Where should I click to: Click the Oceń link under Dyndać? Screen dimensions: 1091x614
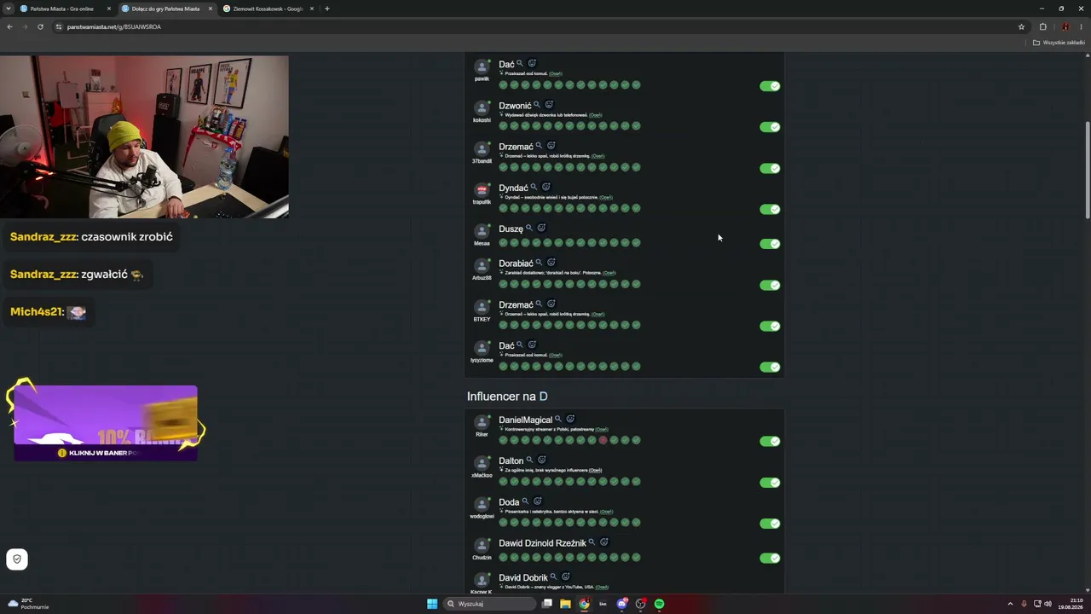(x=606, y=197)
